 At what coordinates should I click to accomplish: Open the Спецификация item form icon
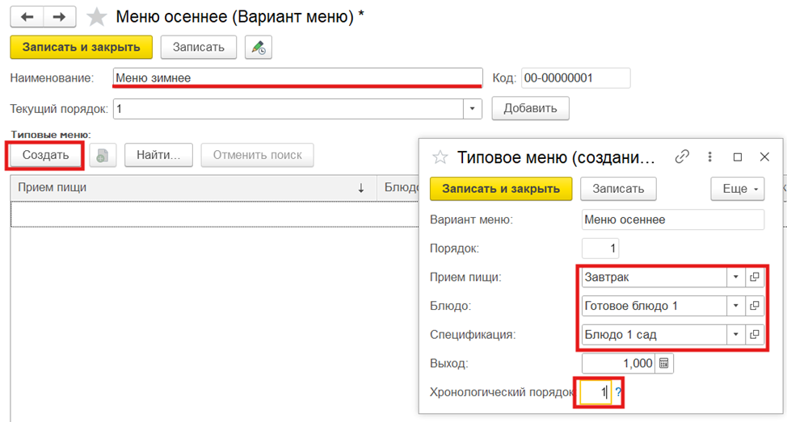tap(755, 334)
